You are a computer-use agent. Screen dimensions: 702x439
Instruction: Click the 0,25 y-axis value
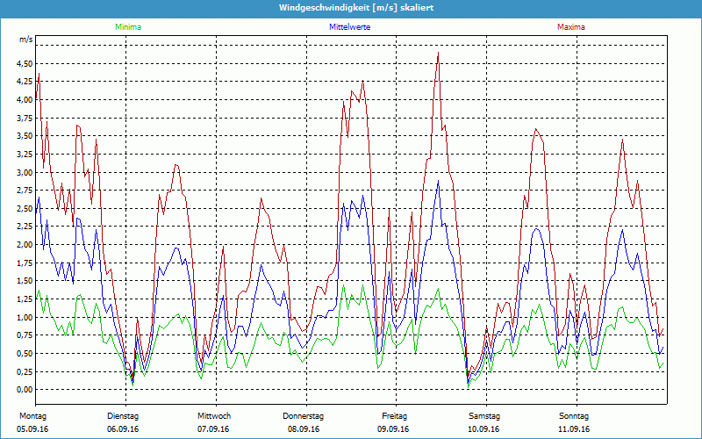pos(25,371)
